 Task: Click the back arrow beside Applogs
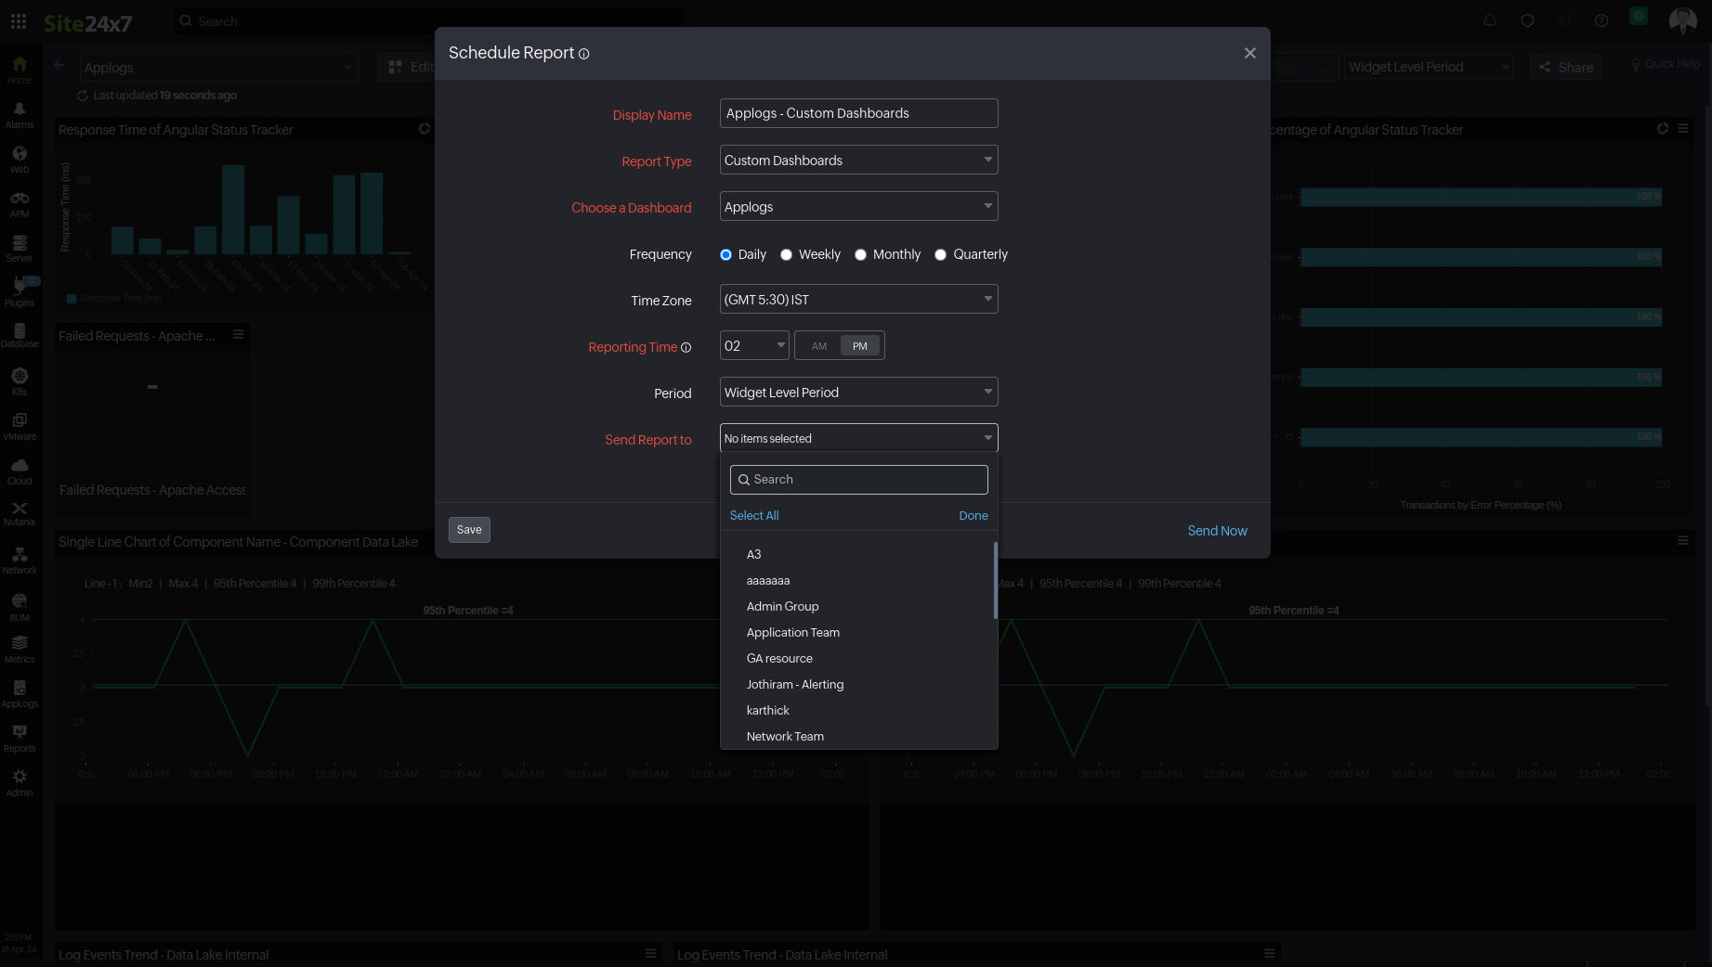59,65
